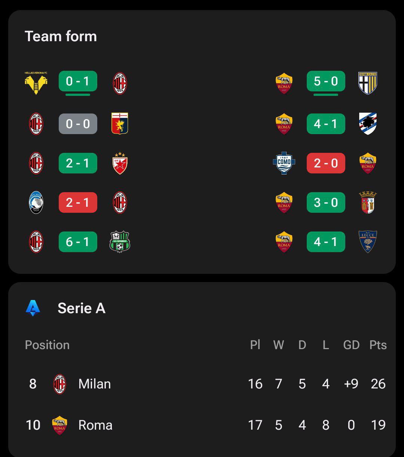The width and height of the screenshot is (404, 457).
Task: Open the Milan 6 - 1 Sassuolo result
Action: tap(78, 242)
